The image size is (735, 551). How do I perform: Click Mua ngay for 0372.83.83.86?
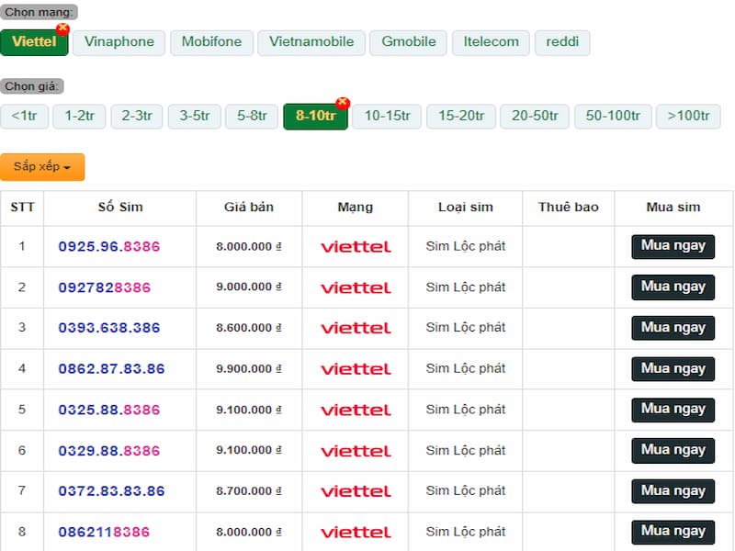(673, 491)
